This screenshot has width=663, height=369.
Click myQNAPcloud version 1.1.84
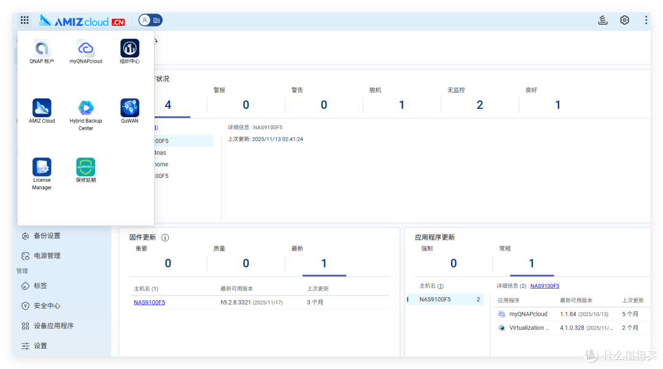(x=568, y=314)
